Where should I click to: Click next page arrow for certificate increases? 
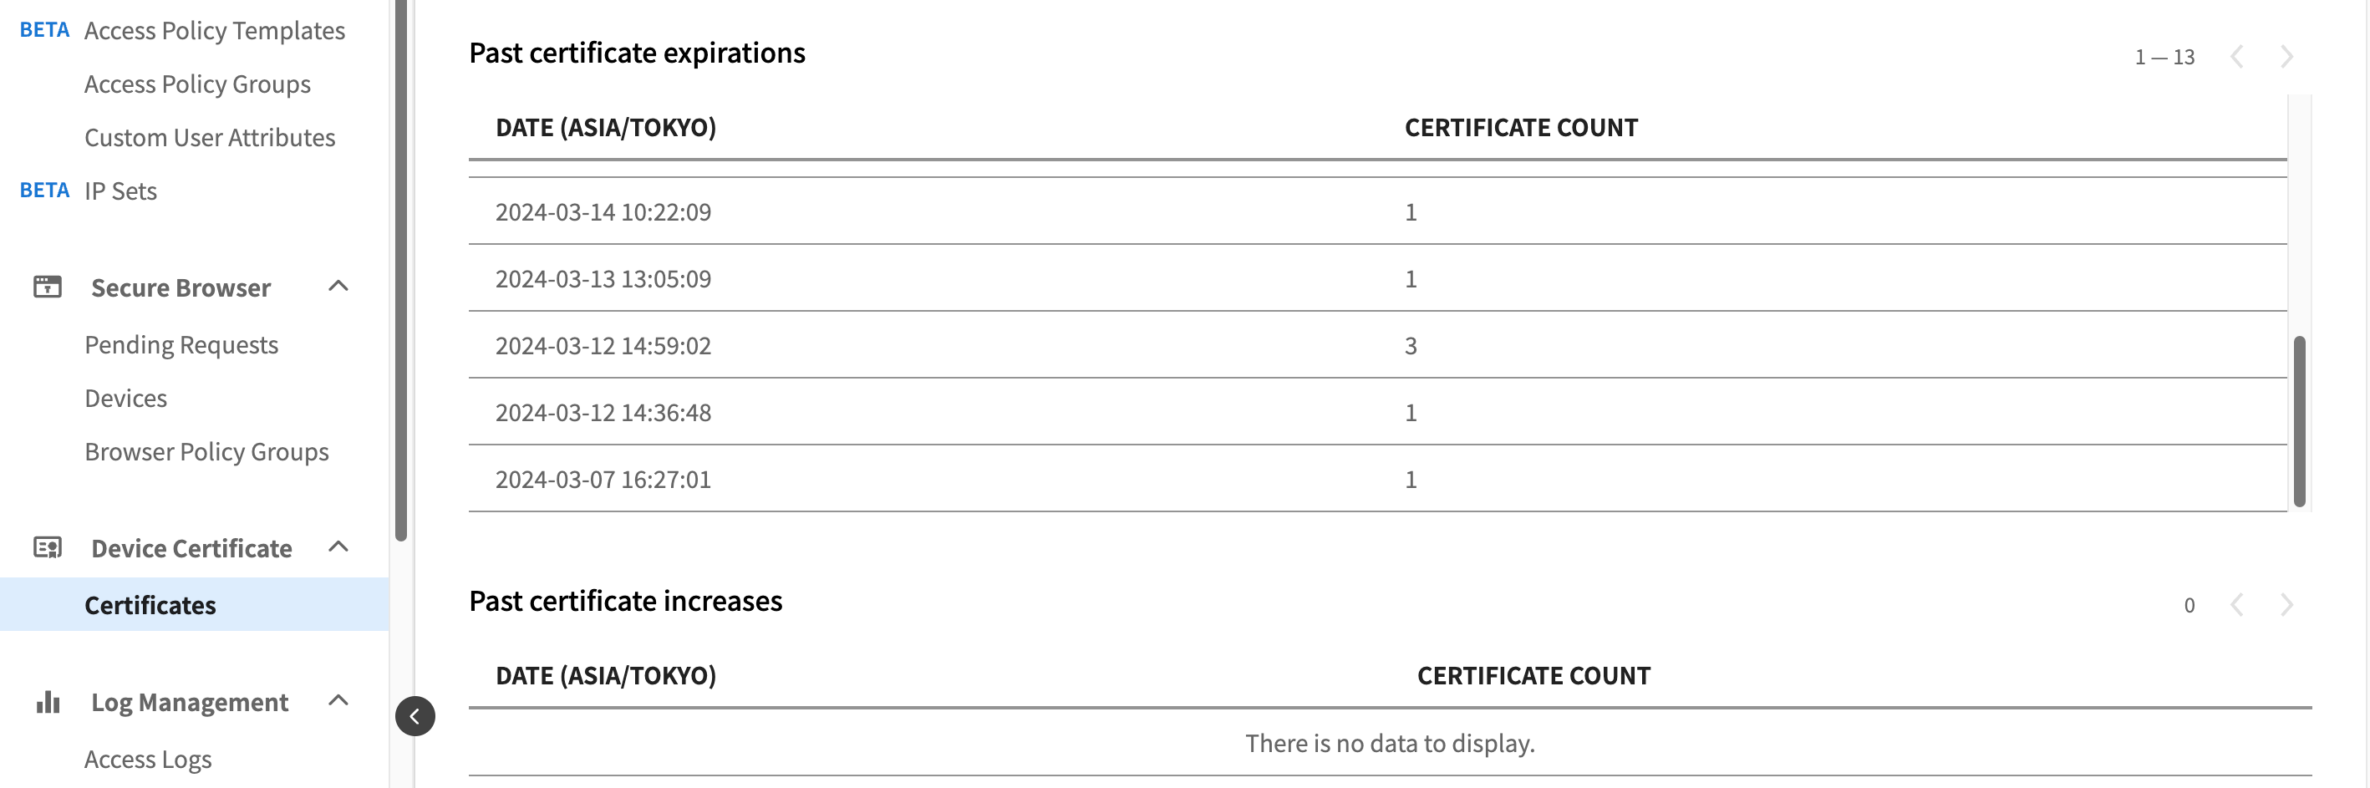tap(2286, 605)
